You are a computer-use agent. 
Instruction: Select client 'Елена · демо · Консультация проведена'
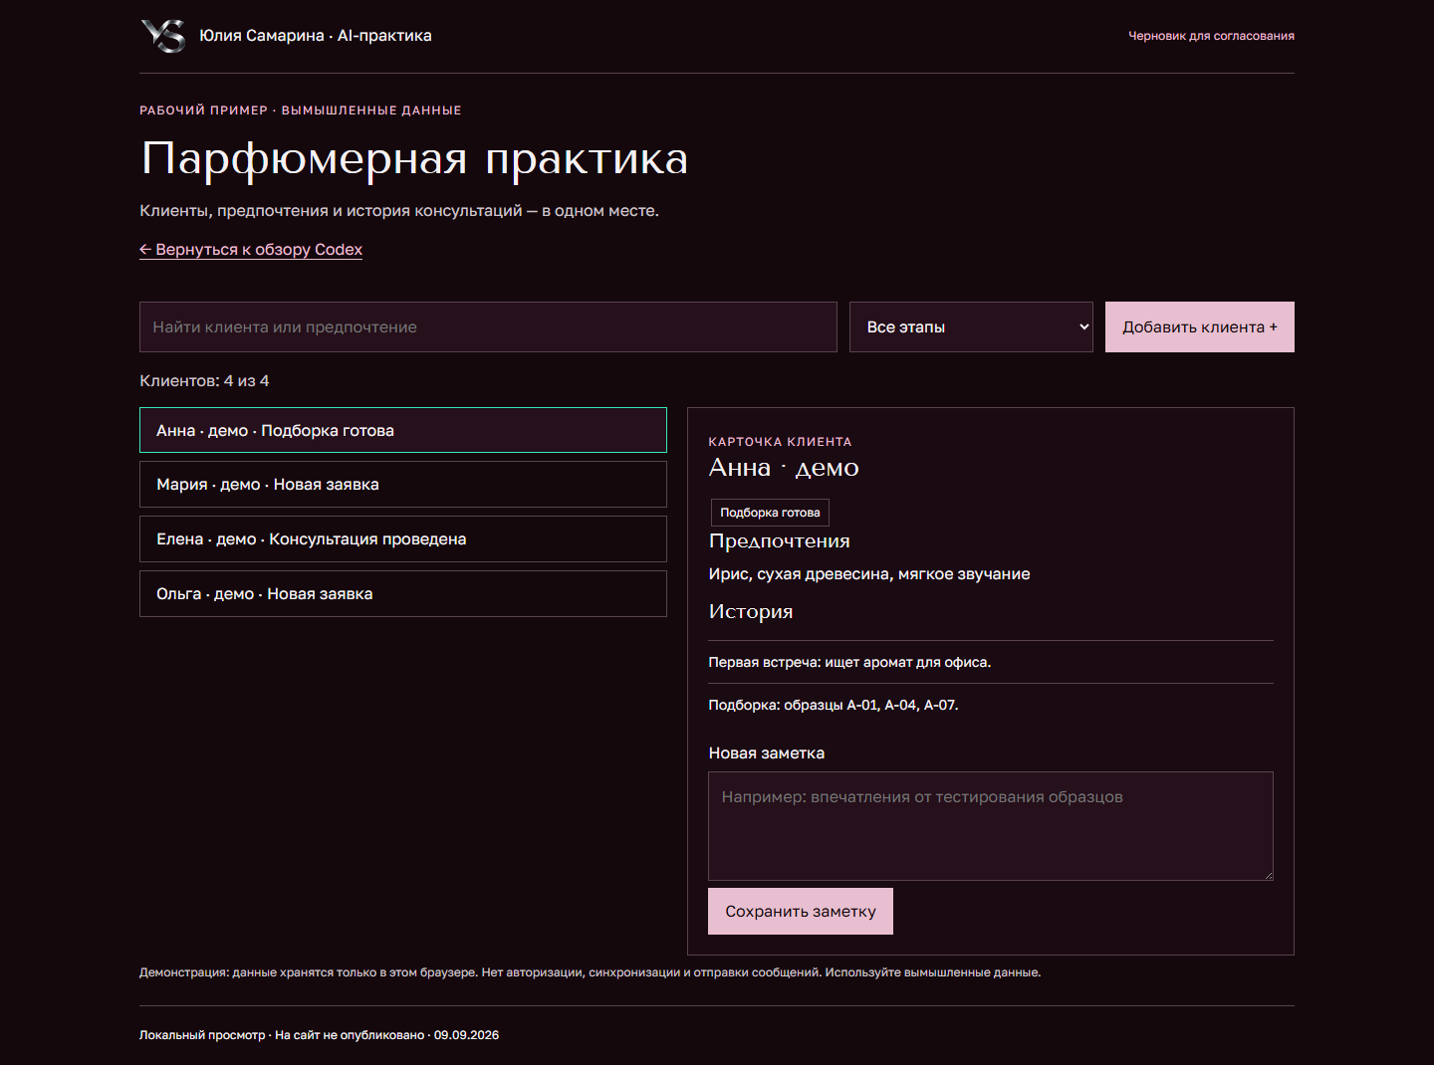coord(403,539)
